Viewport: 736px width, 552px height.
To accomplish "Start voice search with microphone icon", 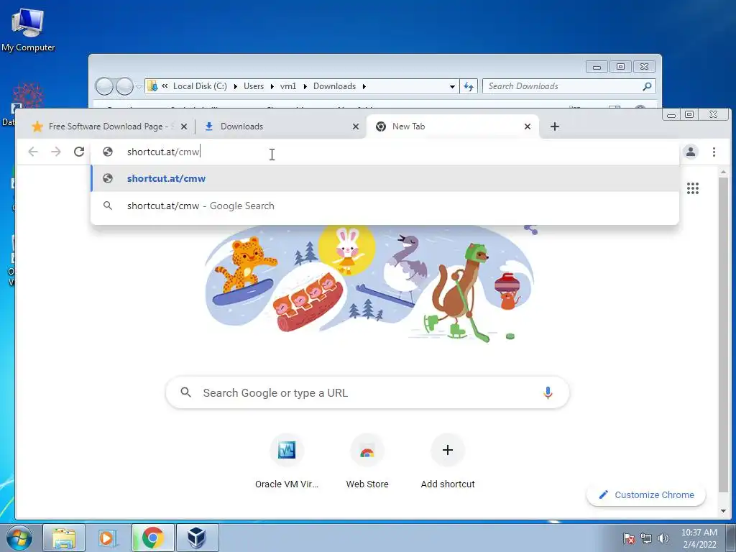I will [548, 393].
